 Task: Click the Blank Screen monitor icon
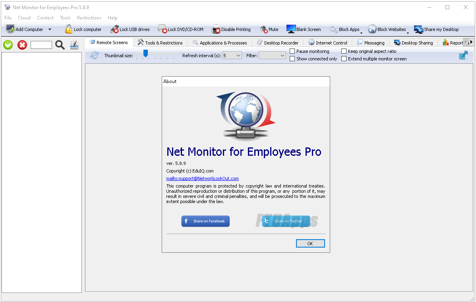291,29
